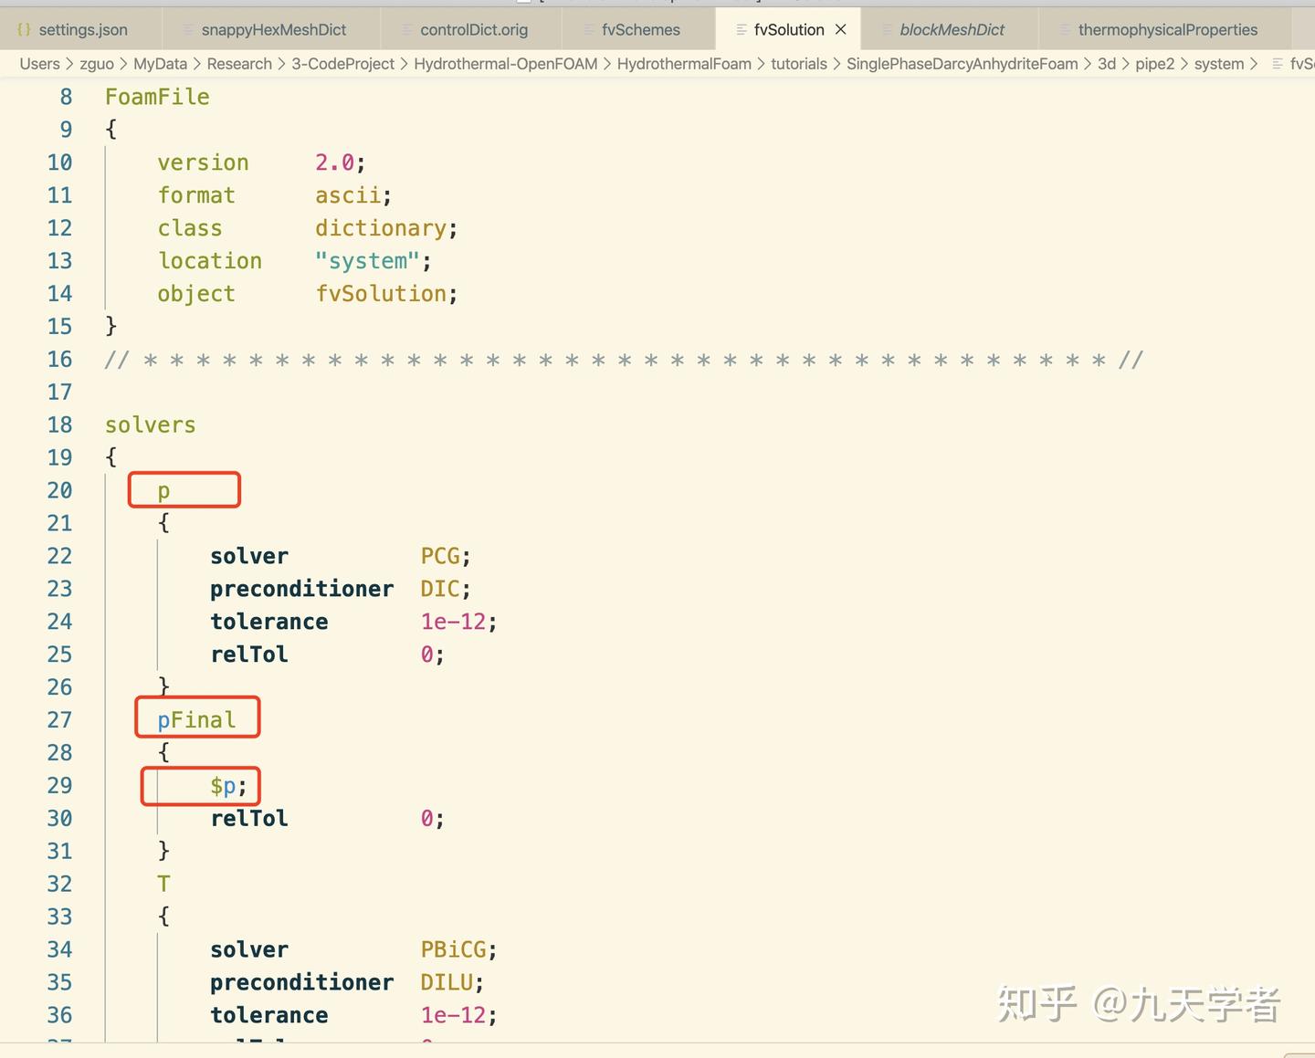Click the $p macro reference
Screen dimensions: 1315x1058
pos(223,786)
